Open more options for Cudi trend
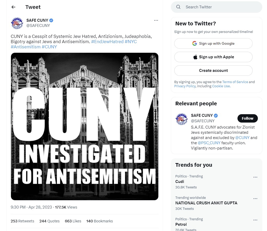The height and width of the screenshot is (231, 267). click(255, 177)
